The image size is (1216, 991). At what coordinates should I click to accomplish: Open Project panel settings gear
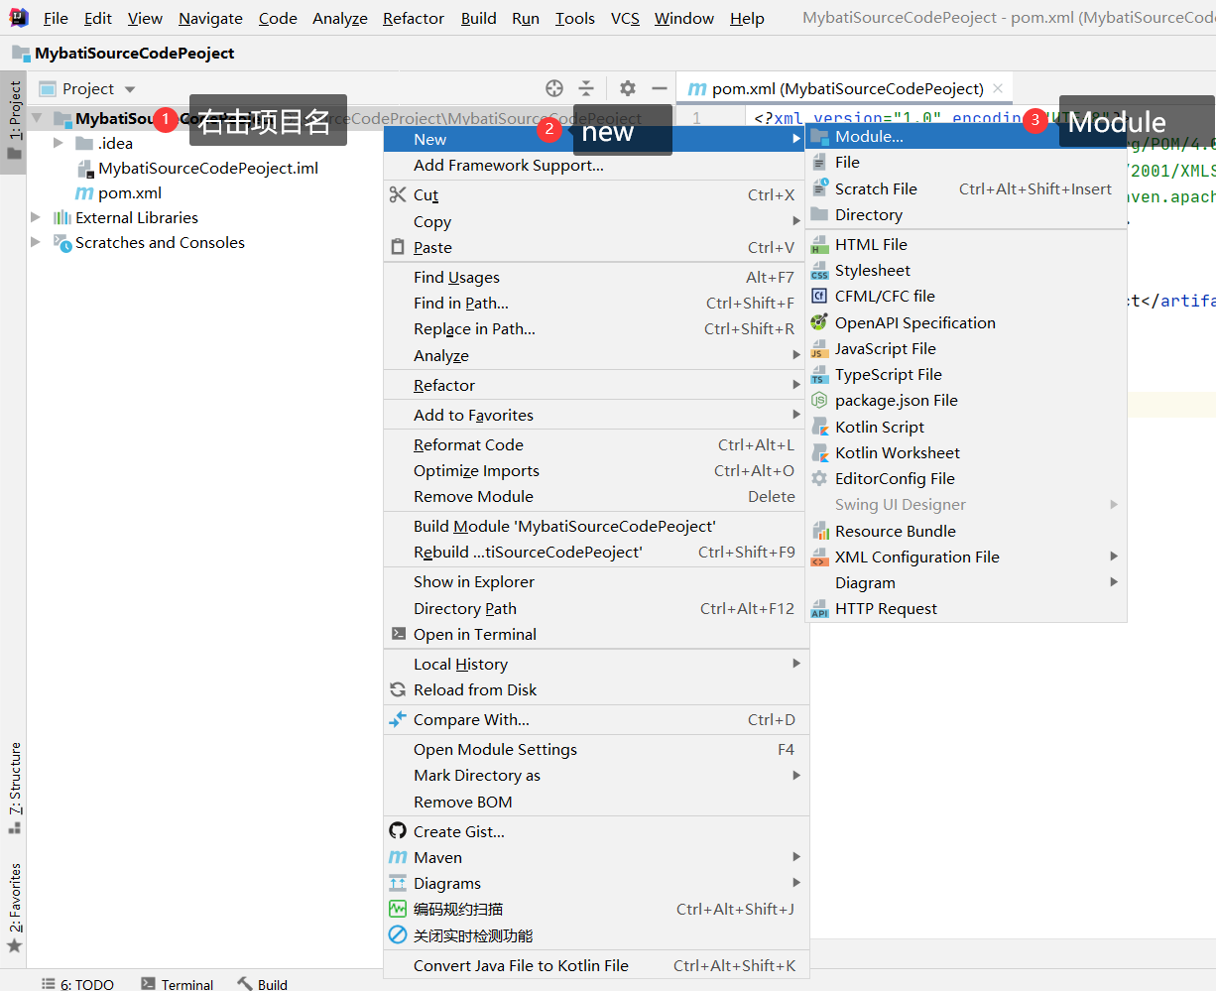click(628, 88)
